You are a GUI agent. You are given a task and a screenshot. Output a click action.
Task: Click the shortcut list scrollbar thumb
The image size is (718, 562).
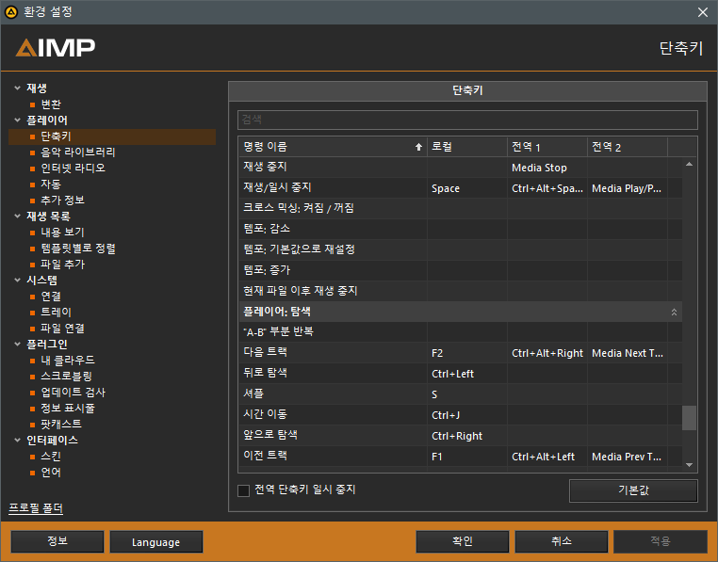tap(689, 418)
